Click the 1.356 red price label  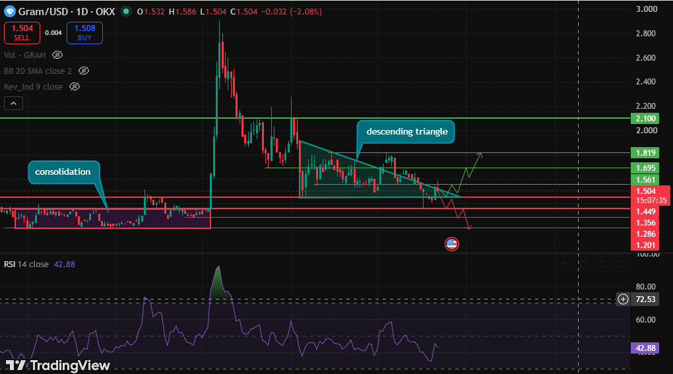tap(645, 222)
